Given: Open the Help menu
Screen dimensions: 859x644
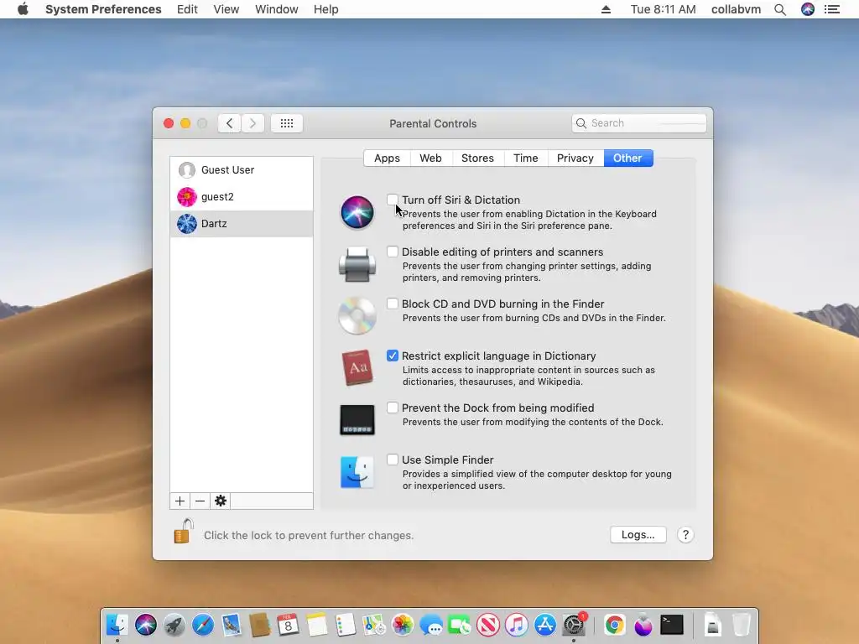Looking at the screenshot, I should click(x=326, y=9).
